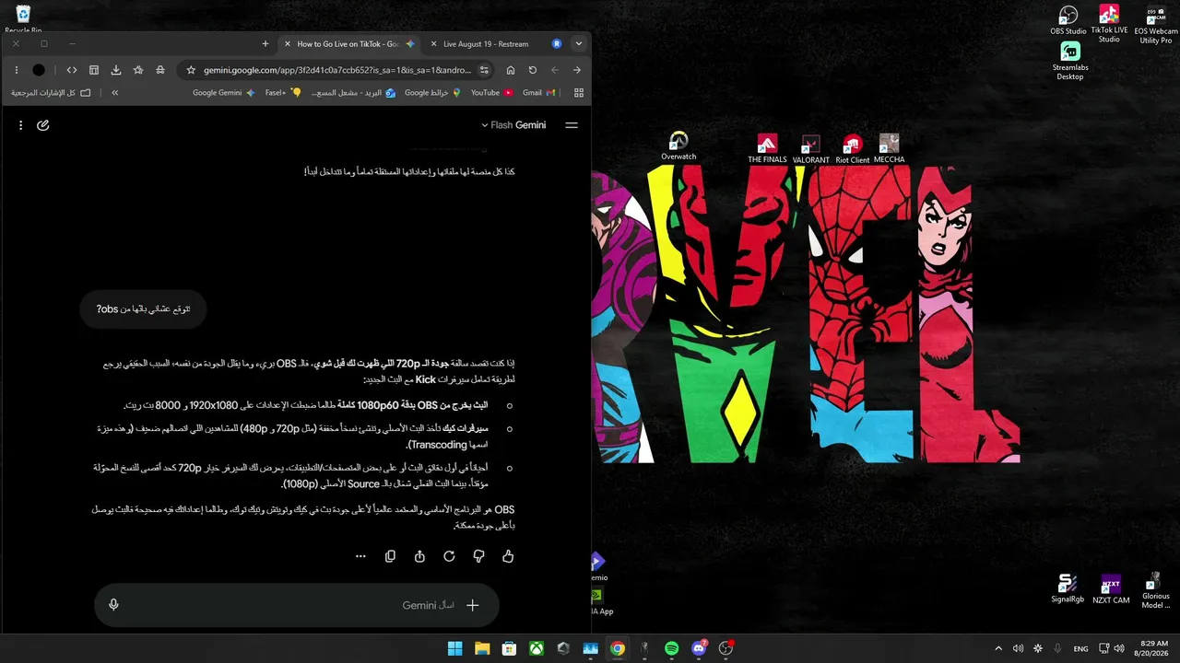The height and width of the screenshot is (663, 1180).
Task: Go to the Chrome home page
Action: click(x=511, y=70)
